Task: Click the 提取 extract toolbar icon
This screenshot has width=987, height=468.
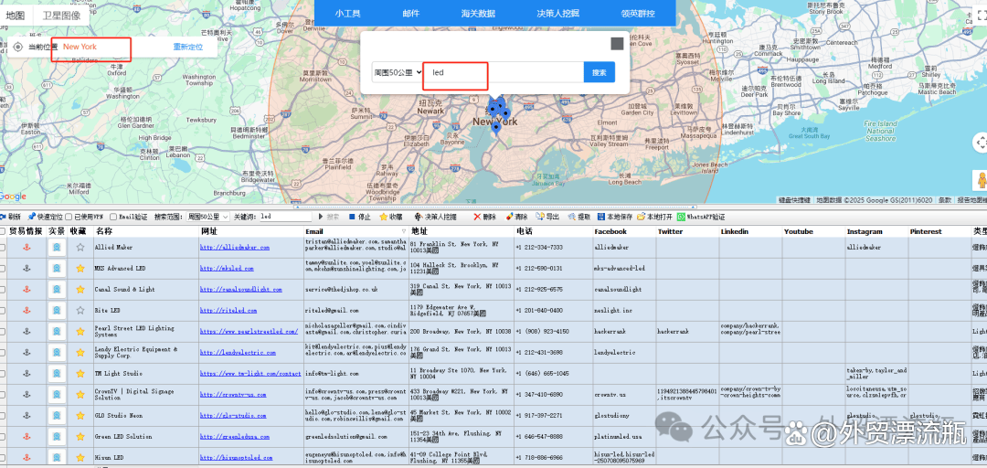Action: click(x=571, y=217)
